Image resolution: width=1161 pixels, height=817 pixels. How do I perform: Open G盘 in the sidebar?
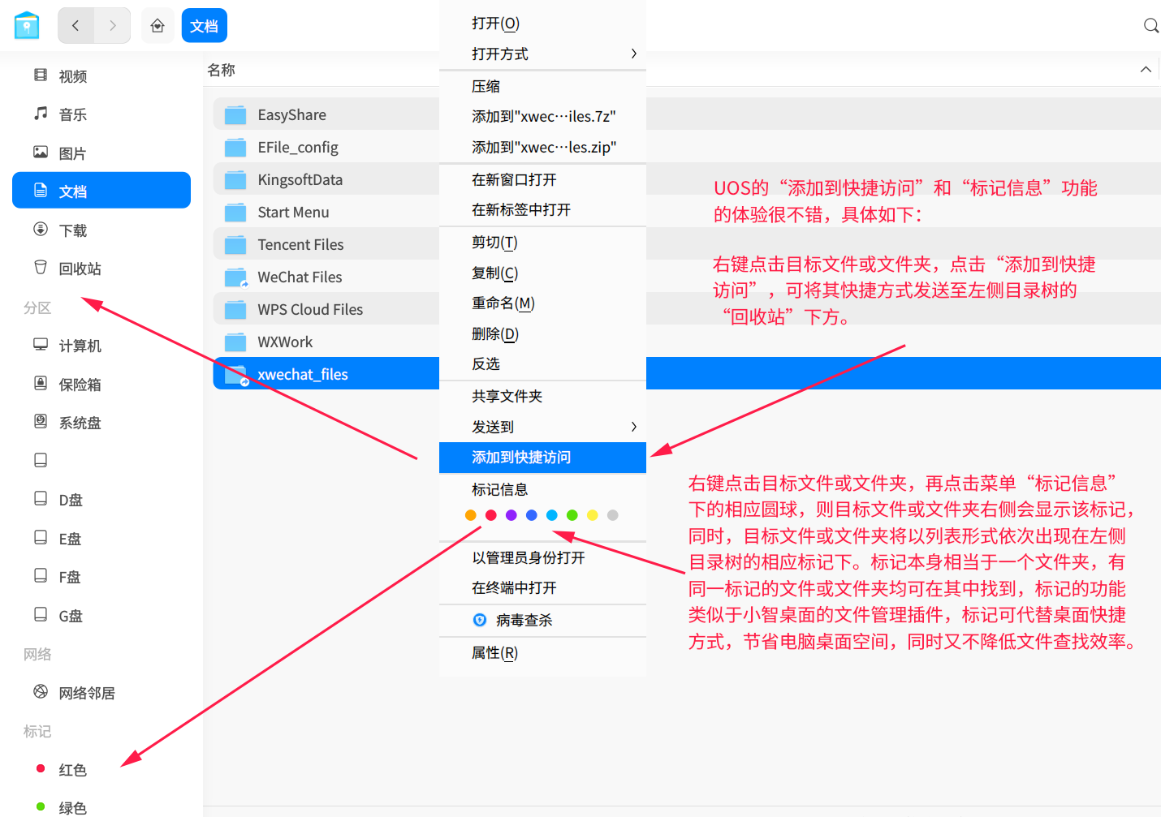coord(101,616)
